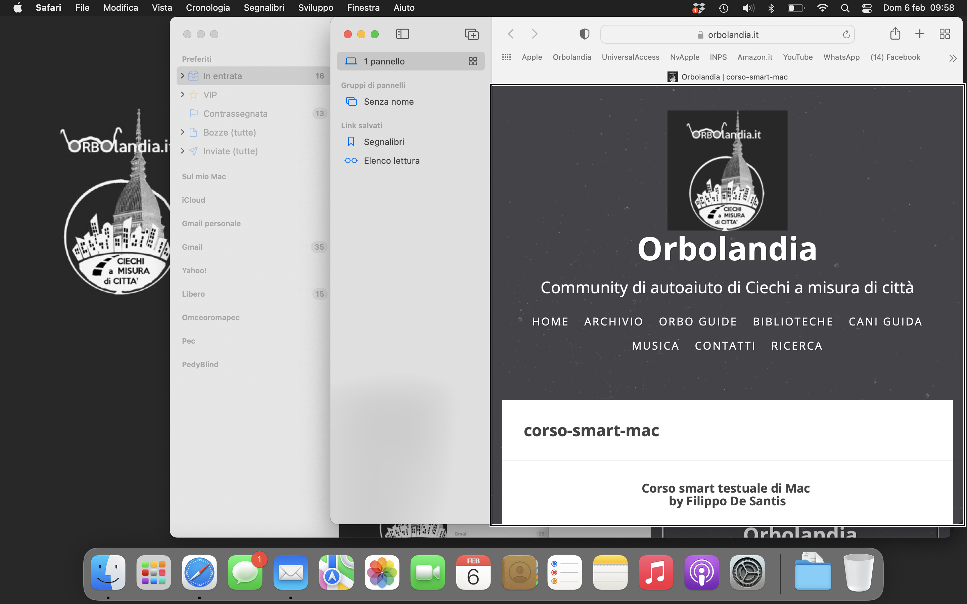Image resolution: width=967 pixels, height=604 pixels.
Task: Open Spotlight search magnifier
Action: [x=845, y=8]
